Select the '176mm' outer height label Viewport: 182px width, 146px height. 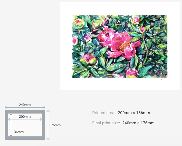(55, 125)
